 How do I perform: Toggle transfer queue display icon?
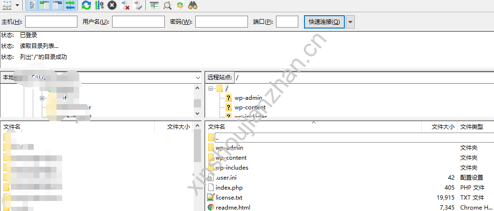coord(70,5)
